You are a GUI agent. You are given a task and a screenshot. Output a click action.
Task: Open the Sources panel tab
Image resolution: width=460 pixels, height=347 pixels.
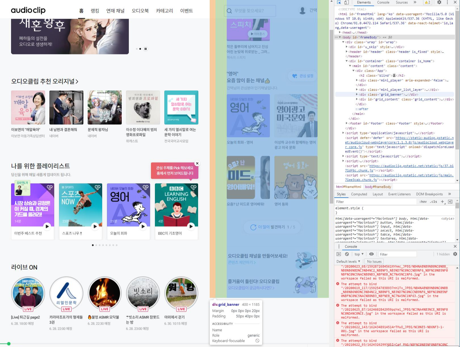402,2
